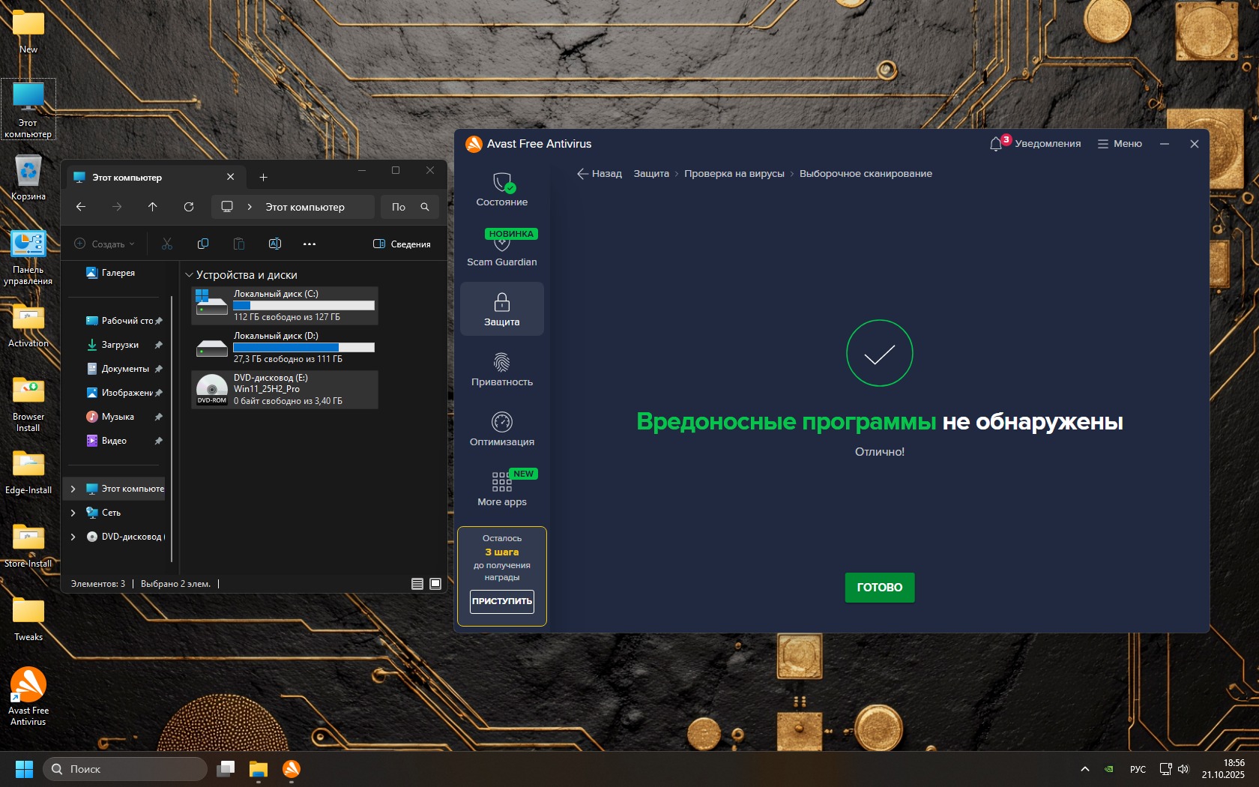Select the Edge-Install desktop folder

[28, 474]
